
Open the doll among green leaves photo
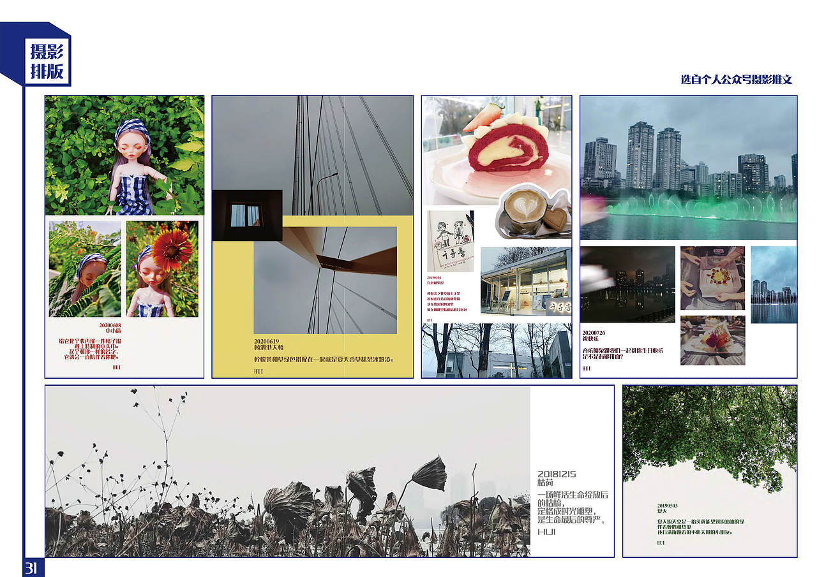coord(124,156)
